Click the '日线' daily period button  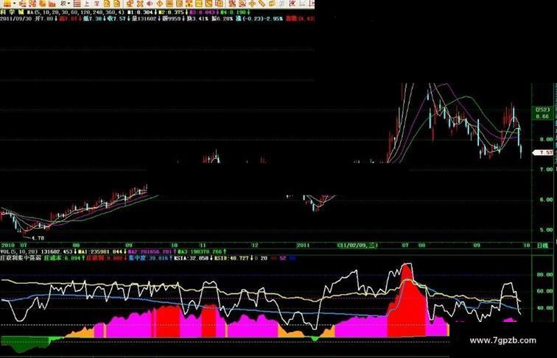click(x=542, y=246)
